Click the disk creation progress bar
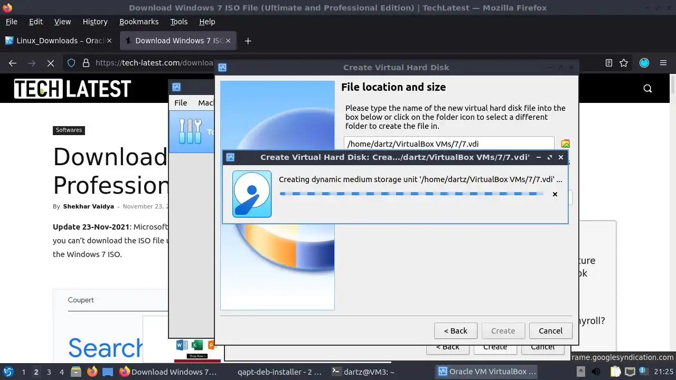Viewport: 676px width, 380px height. (x=412, y=194)
